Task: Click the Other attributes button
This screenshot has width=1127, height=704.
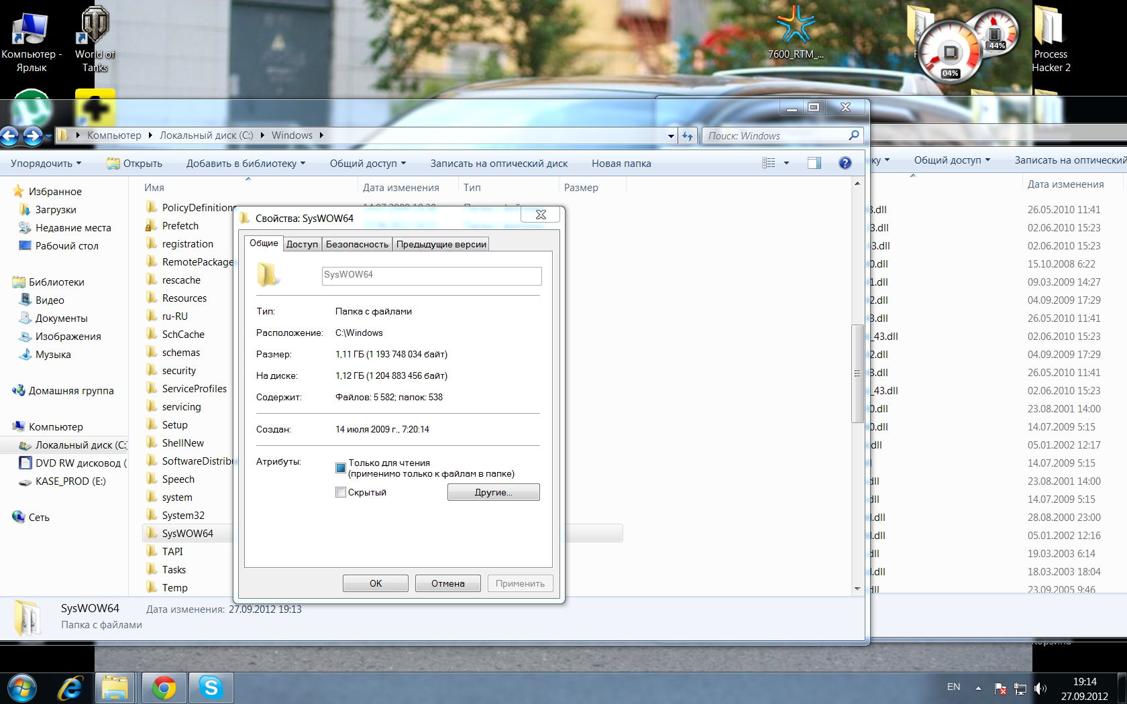Action: click(x=493, y=492)
